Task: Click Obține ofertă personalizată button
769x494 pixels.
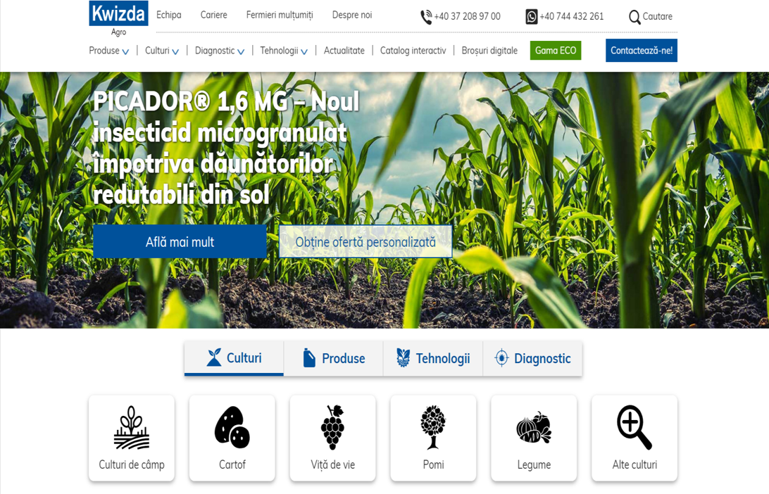Action: [x=365, y=241]
